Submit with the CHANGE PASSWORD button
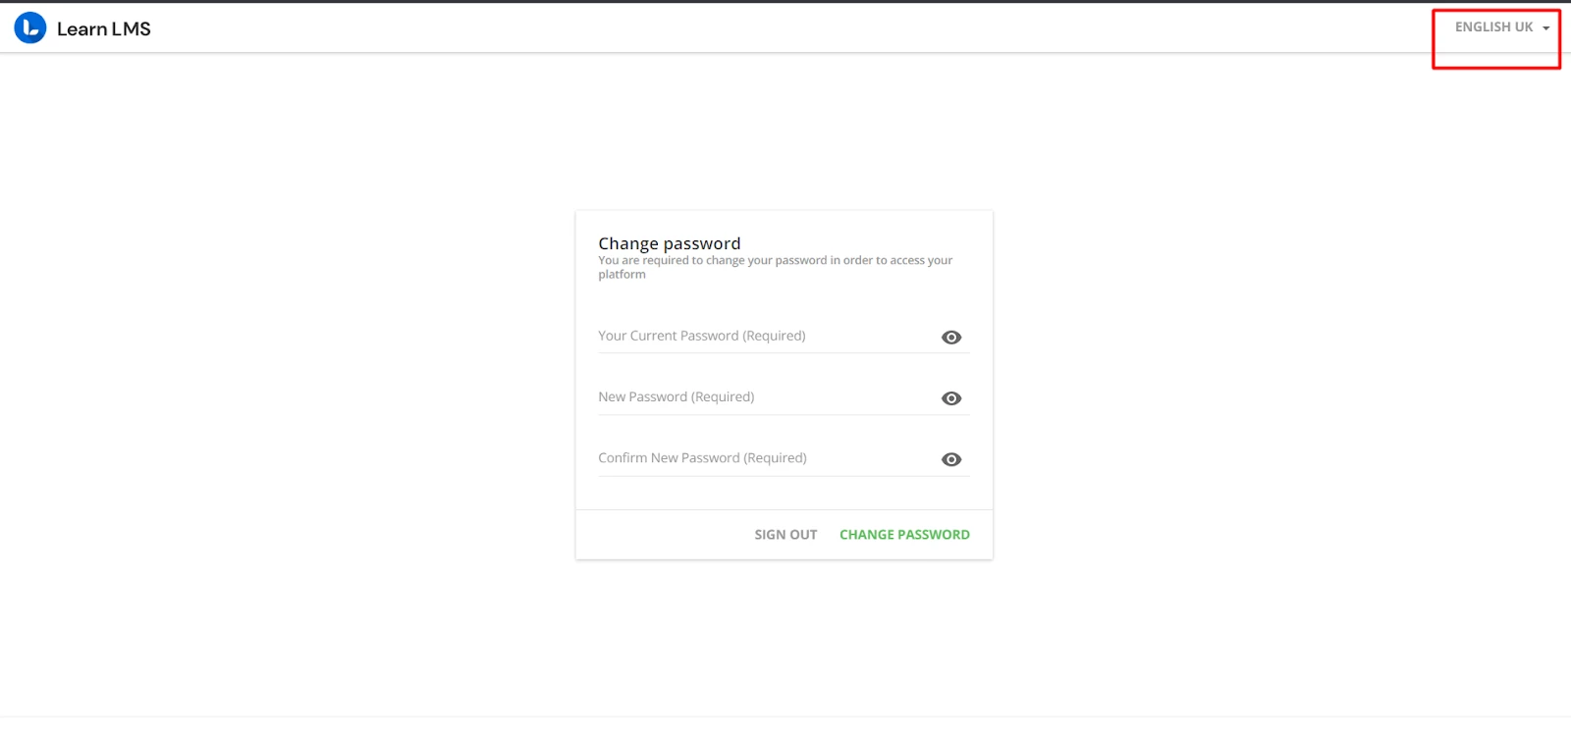 [904, 535]
